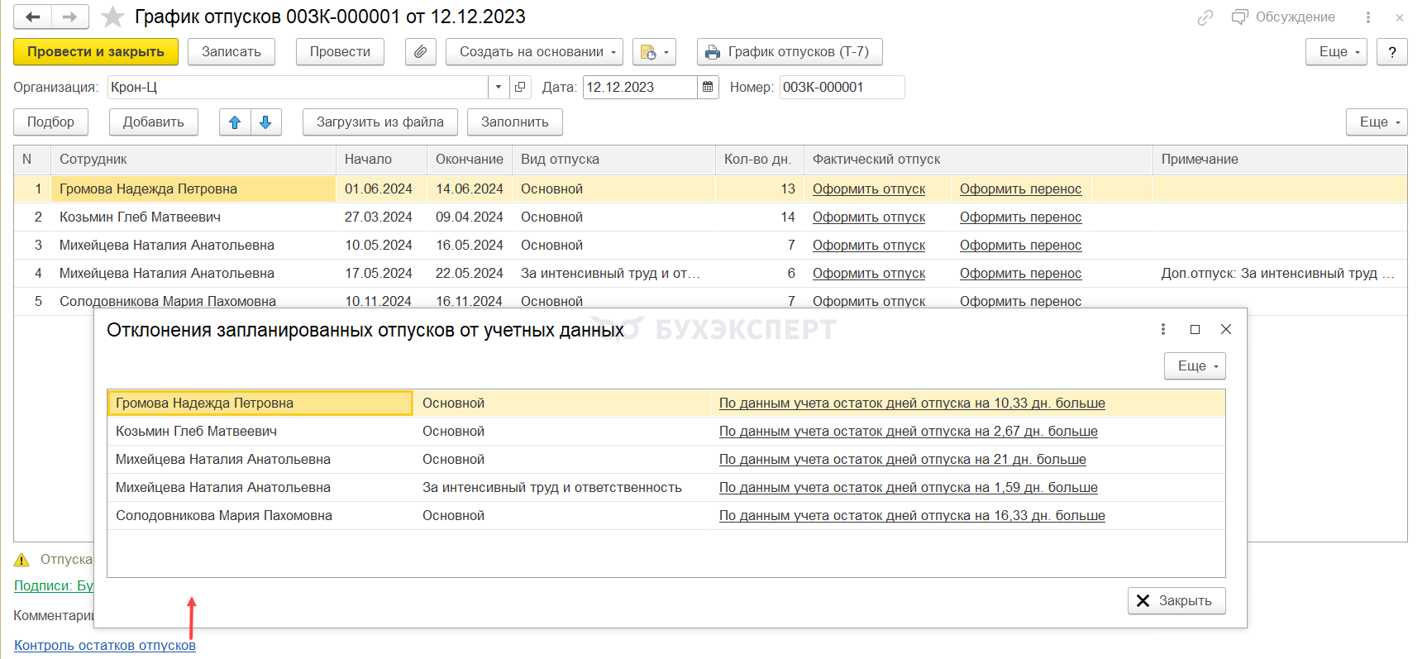Move row down with blue arrow
This screenshot has height=659, width=1427.
pos(265,122)
